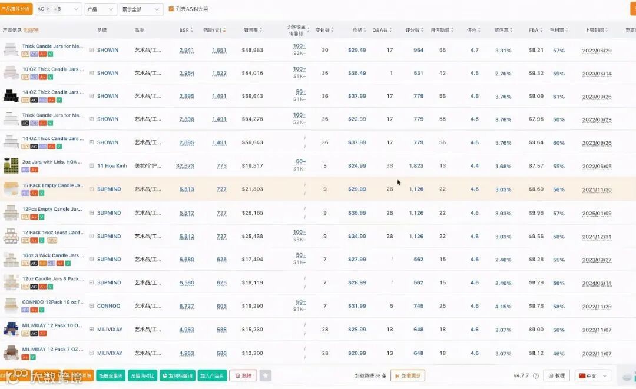636x389 pixels.
Task: Click brand name CONNOO
Action: (x=109, y=306)
